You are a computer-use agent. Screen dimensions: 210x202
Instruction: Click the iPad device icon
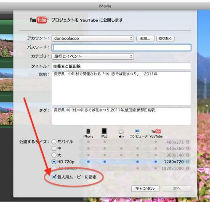[x=104, y=131]
